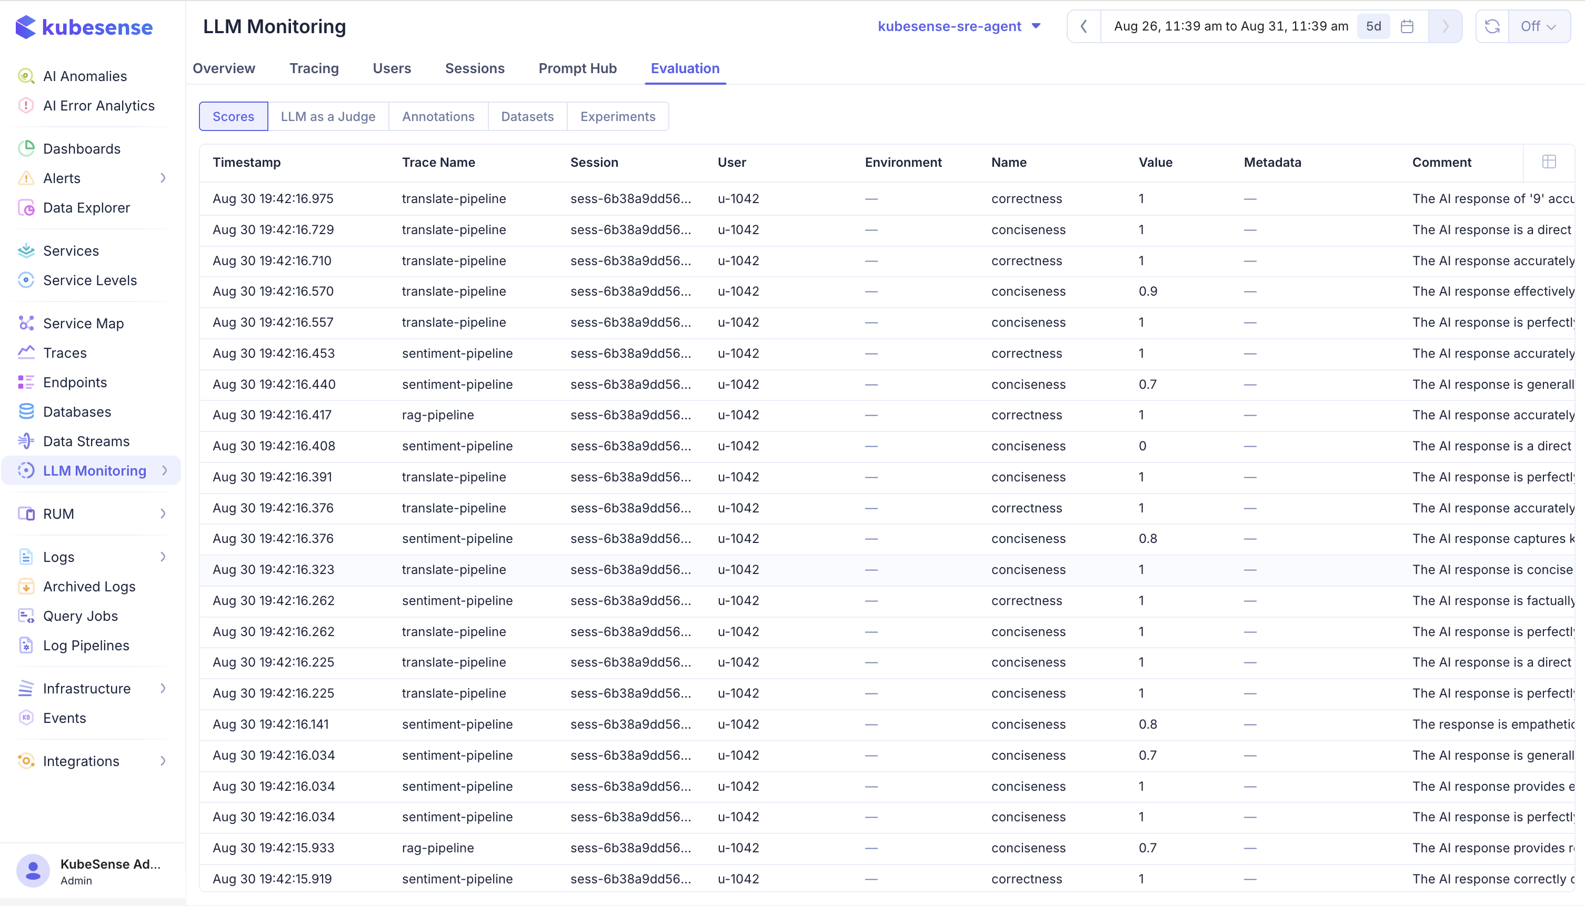1585x906 pixels.
Task: Open the Query Jobs icon
Action: coord(25,616)
